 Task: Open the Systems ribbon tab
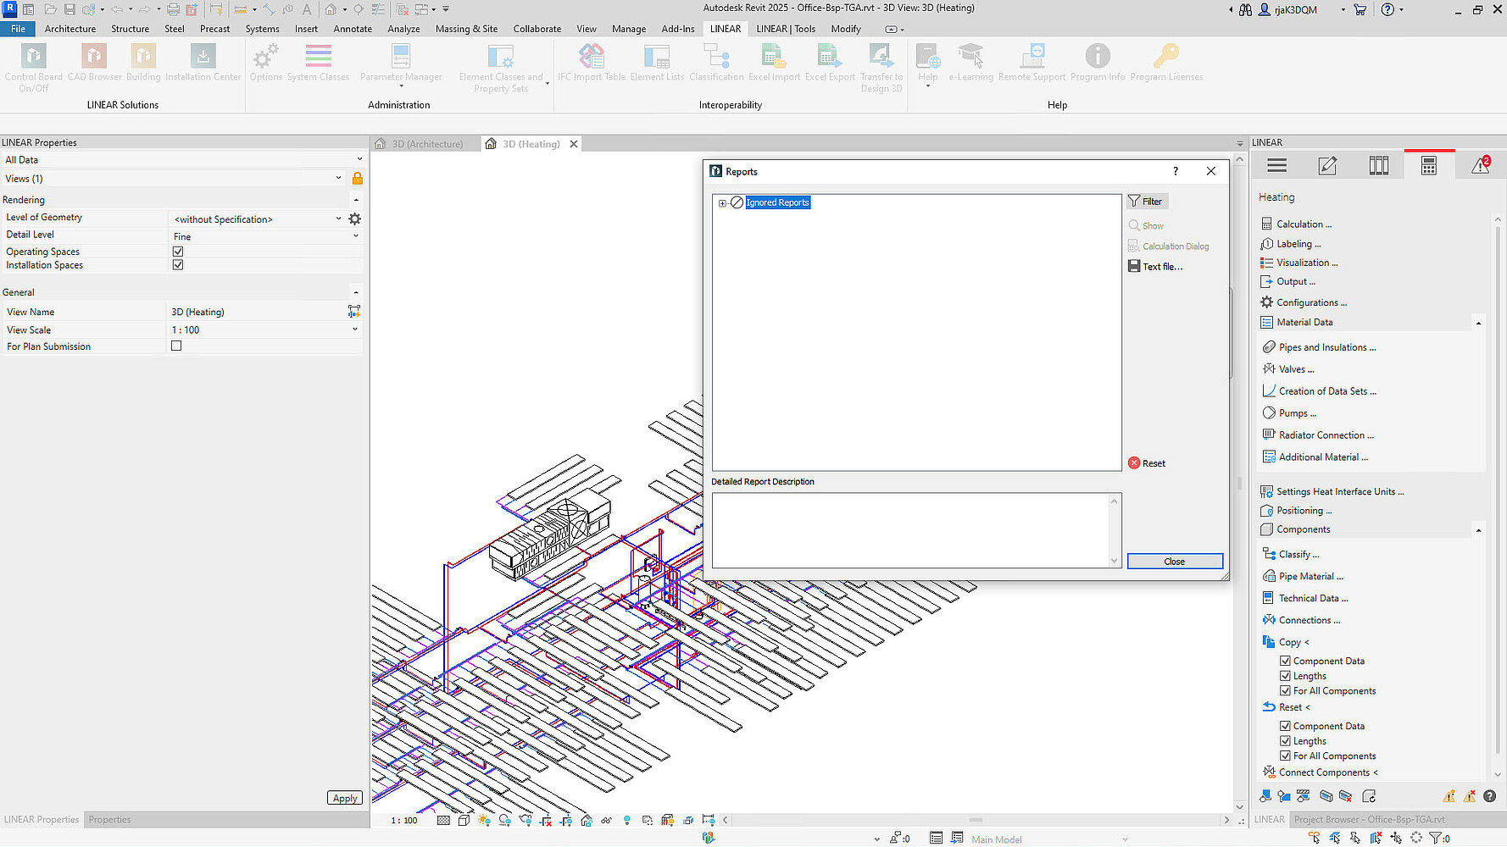(262, 29)
